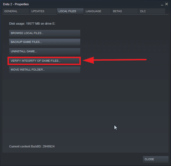Image resolution: width=171 pixels, height=166 pixels.
Task: Go to the LANGUAGE tab
Action: coord(97,11)
